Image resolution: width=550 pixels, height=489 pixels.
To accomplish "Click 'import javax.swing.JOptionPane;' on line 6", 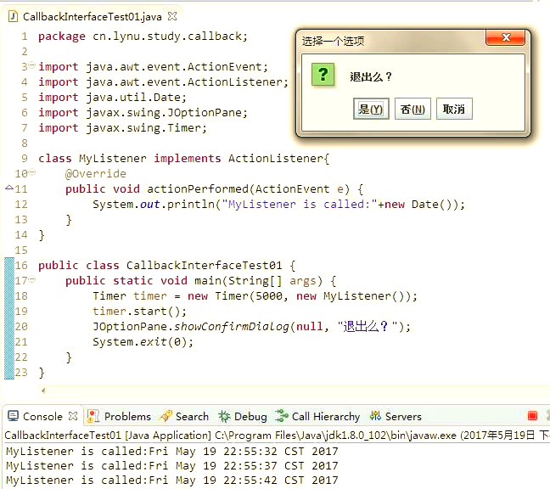I will [x=143, y=113].
